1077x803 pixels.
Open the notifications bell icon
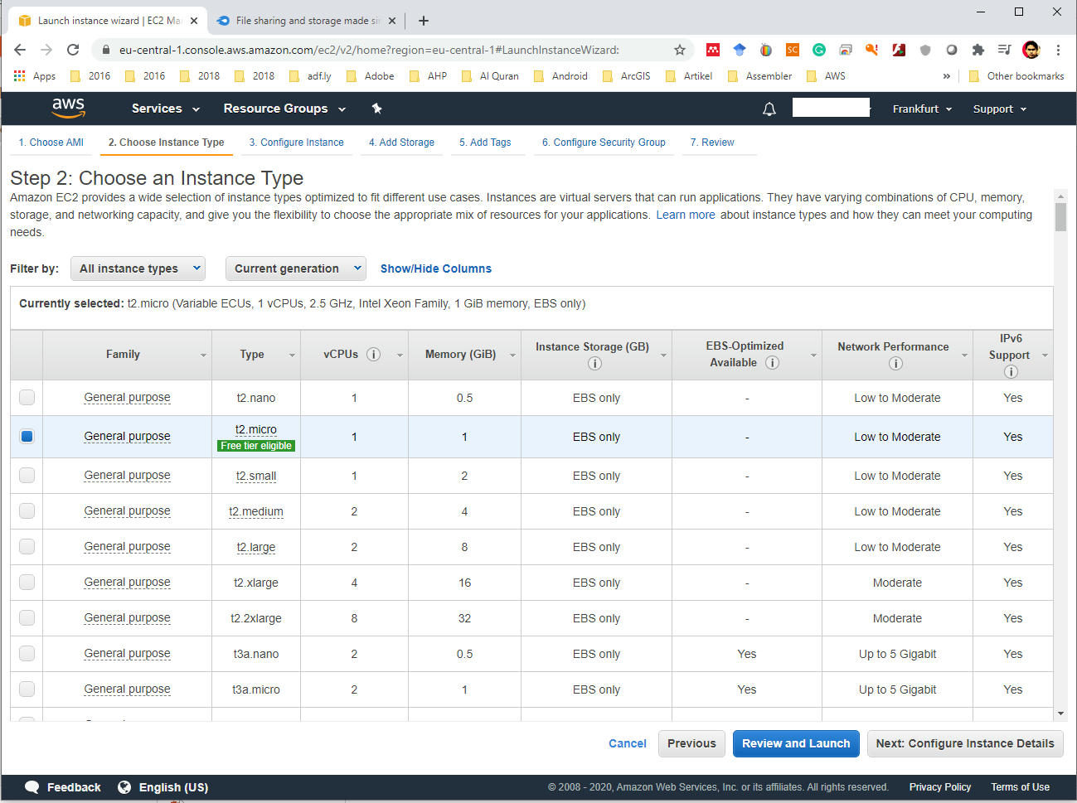(769, 109)
